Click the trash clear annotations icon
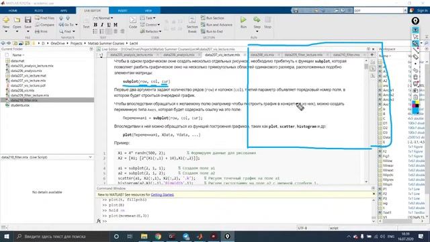 pyautogui.click(x=415, y=77)
